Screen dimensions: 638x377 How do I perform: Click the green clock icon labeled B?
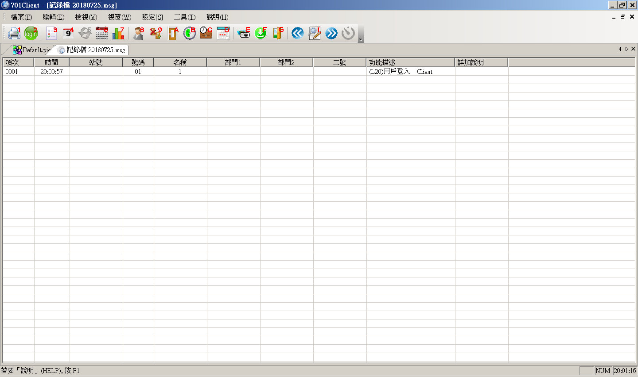tap(190, 33)
